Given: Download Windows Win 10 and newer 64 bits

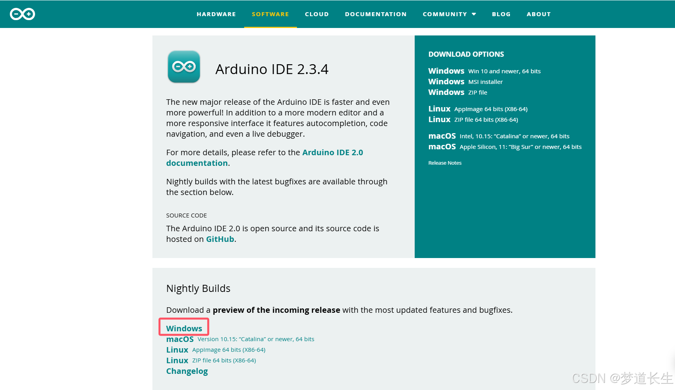Looking at the screenshot, I should [484, 71].
